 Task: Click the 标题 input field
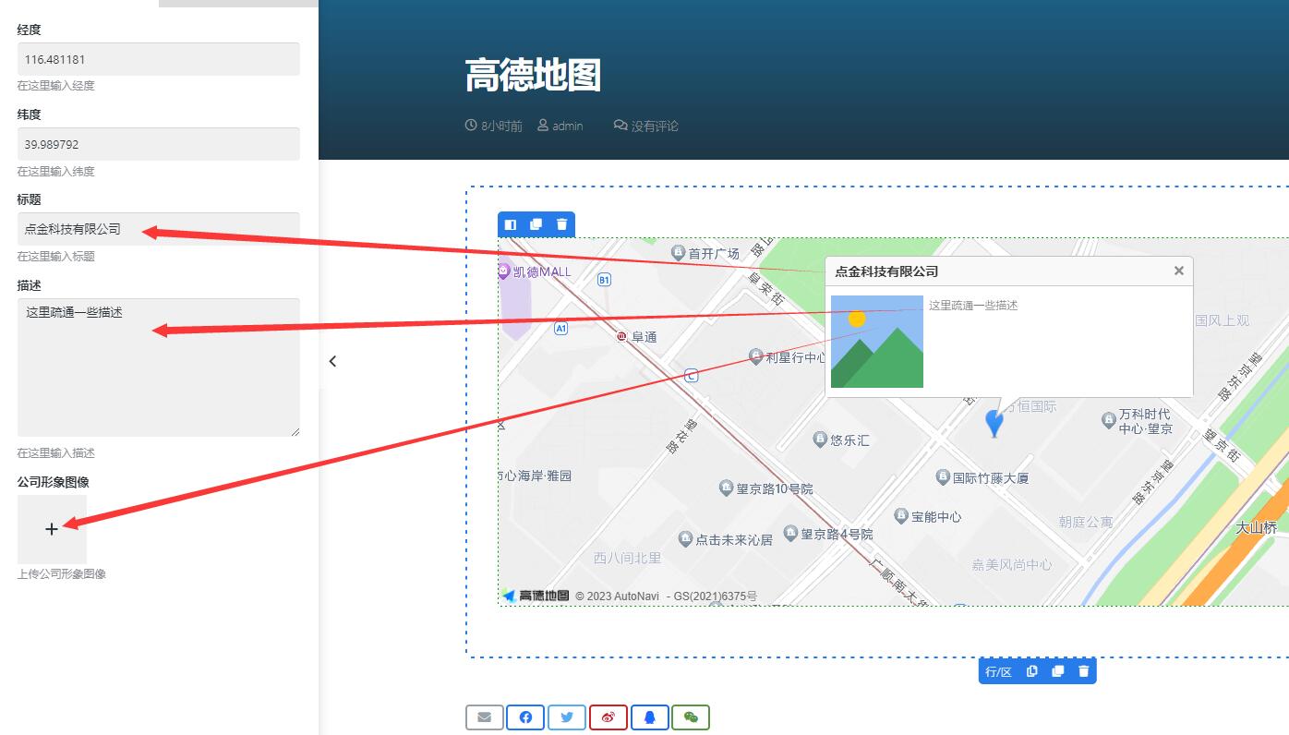pyautogui.click(x=159, y=229)
